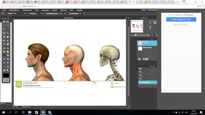Select the Eraser tool
The image size is (205, 115).
[x=4, y=37]
